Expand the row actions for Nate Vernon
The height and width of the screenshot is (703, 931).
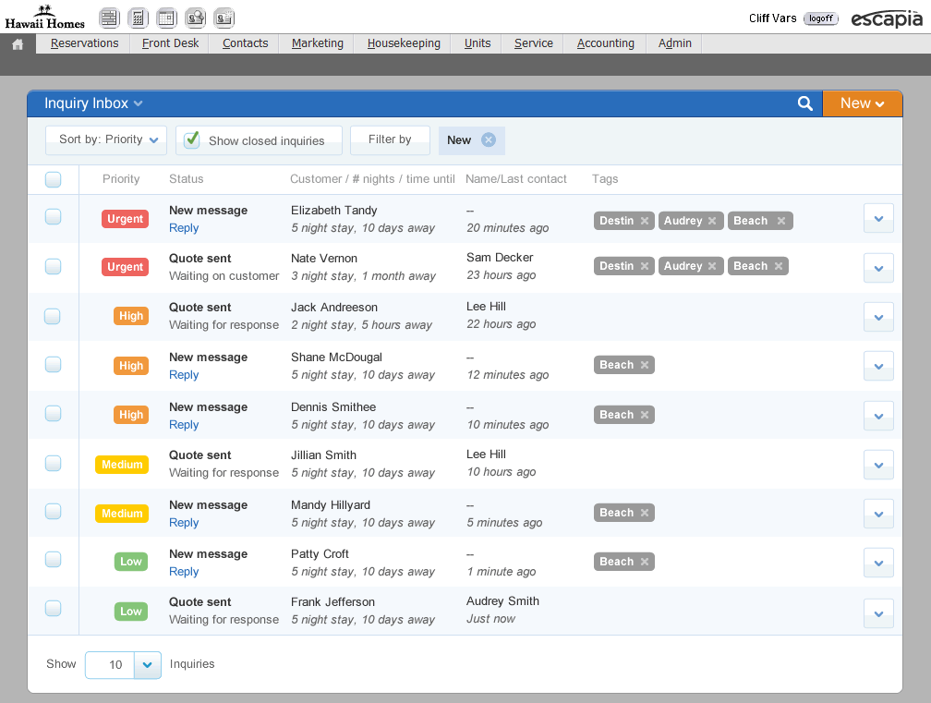(878, 268)
